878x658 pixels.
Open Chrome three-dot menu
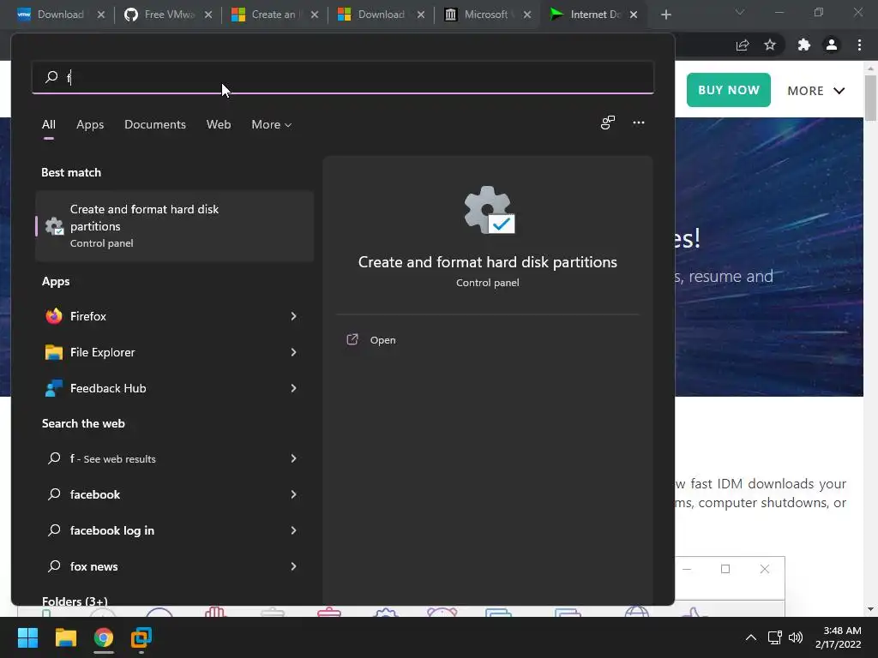[x=859, y=45]
